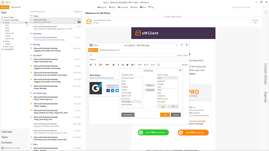This screenshot has width=269, height=151.
Task: Open the Newest sort order dropdown
Action: point(78,12)
